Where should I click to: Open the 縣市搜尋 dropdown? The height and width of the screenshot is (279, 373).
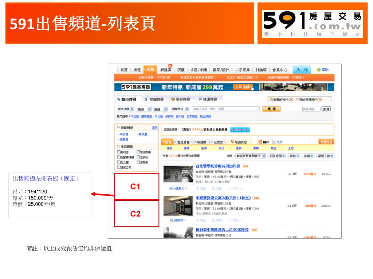coord(125,109)
